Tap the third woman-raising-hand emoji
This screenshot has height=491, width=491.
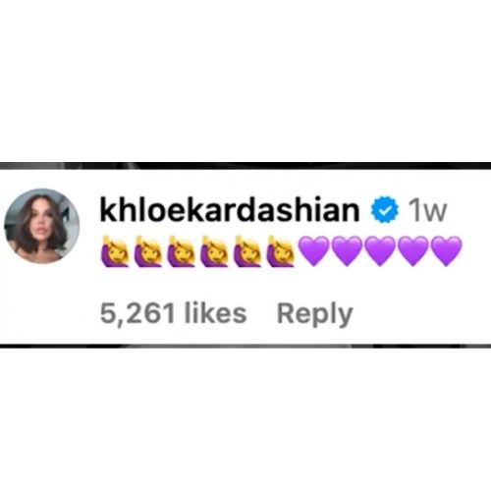181,251
